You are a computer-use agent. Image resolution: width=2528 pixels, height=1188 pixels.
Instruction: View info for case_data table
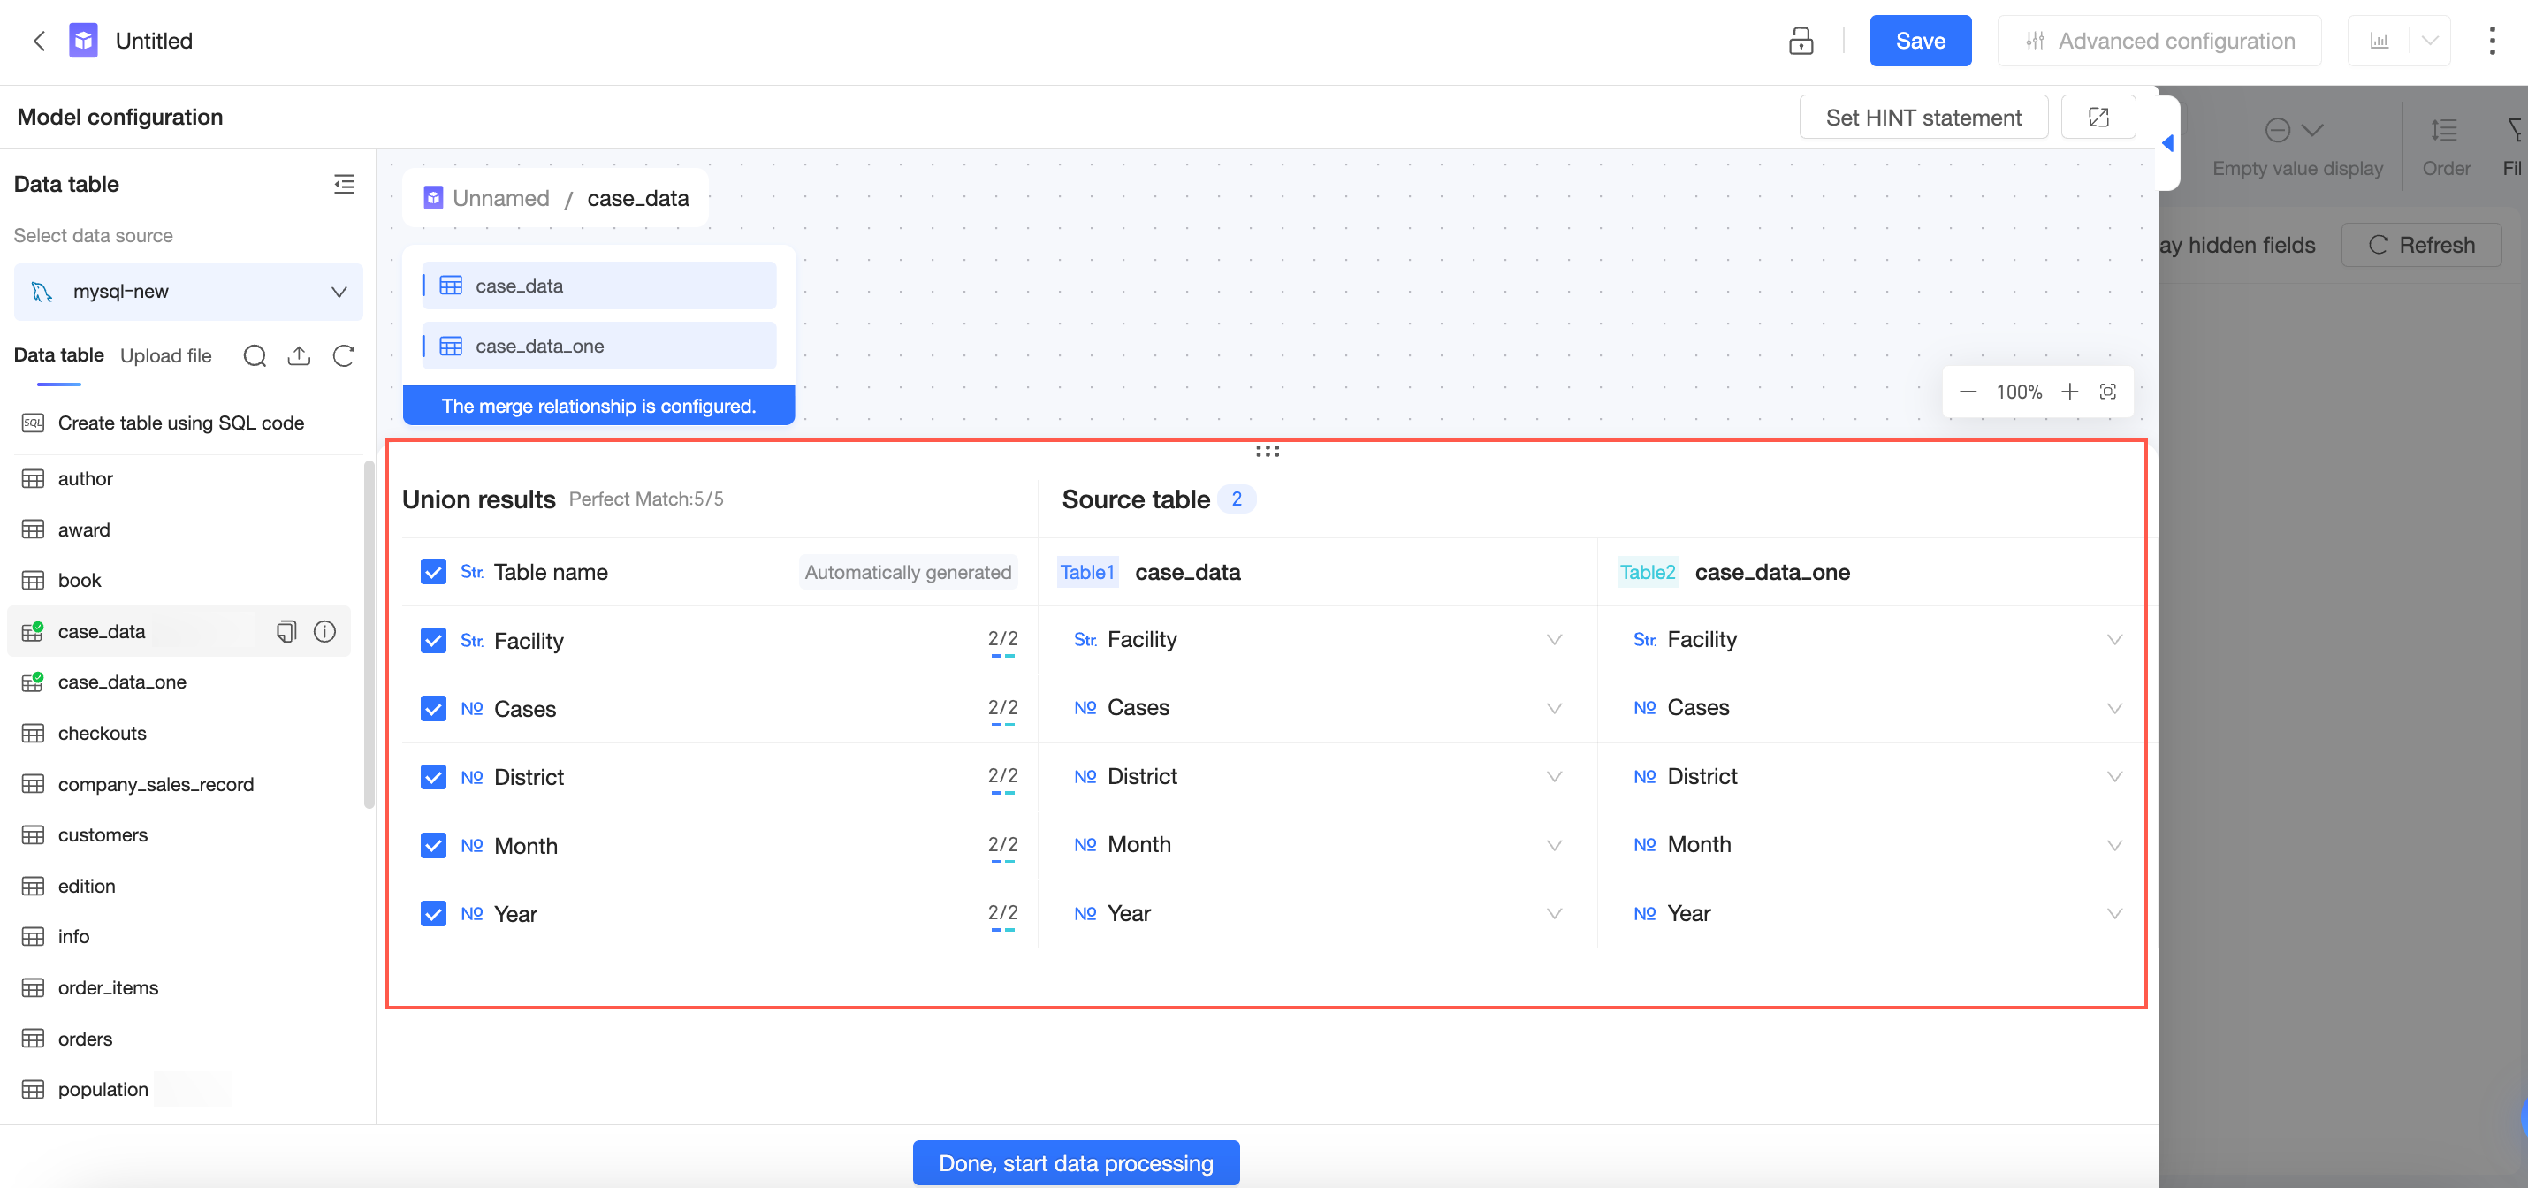pyautogui.click(x=324, y=632)
